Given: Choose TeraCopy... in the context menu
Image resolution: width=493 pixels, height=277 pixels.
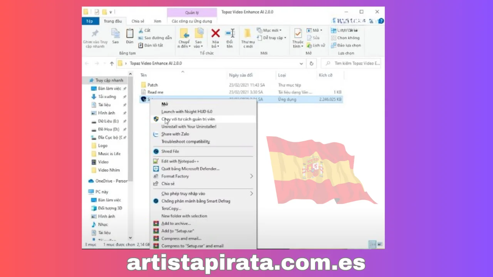Looking at the screenshot, I should click(x=171, y=209).
